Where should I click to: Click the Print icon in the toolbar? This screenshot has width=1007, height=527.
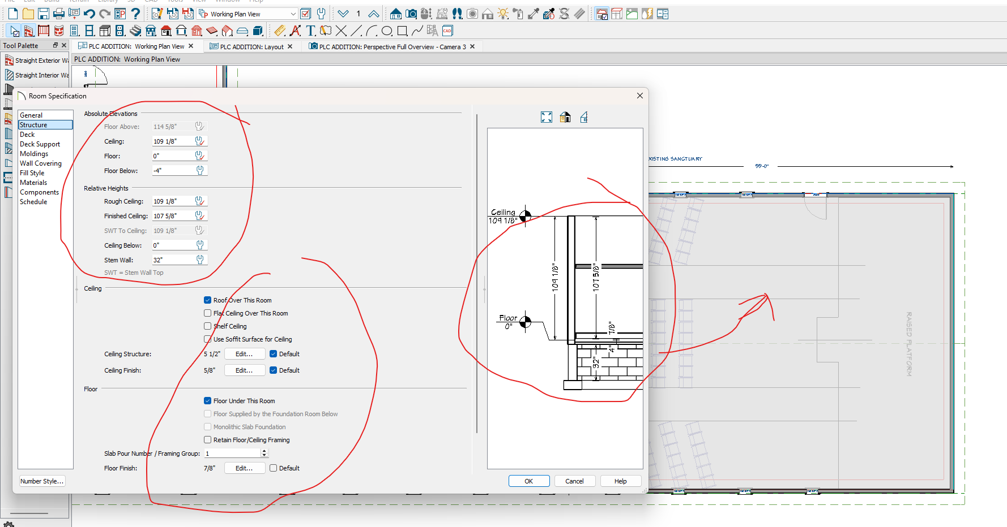58,14
